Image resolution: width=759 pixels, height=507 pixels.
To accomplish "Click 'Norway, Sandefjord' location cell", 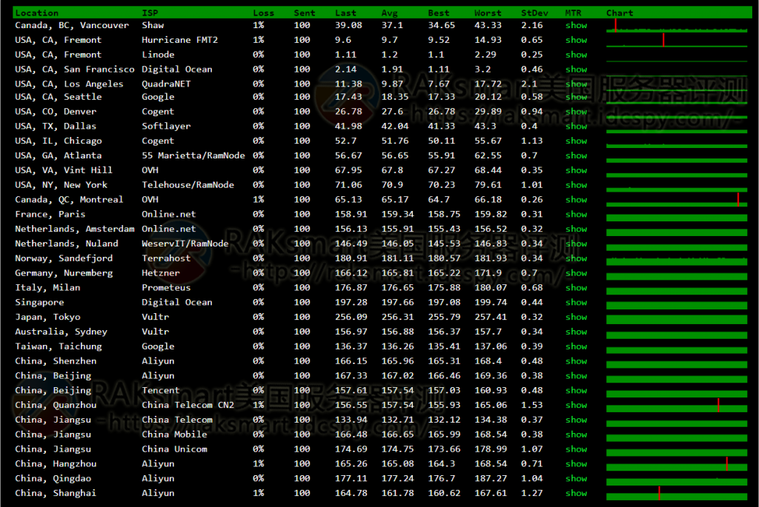I will pyautogui.click(x=64, y=258).
